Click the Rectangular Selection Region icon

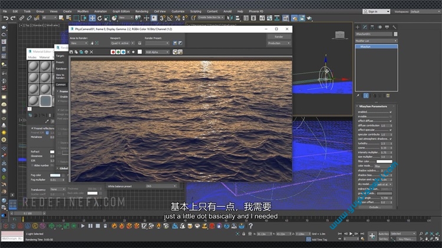pyautogui.click(x=76, y=18)
